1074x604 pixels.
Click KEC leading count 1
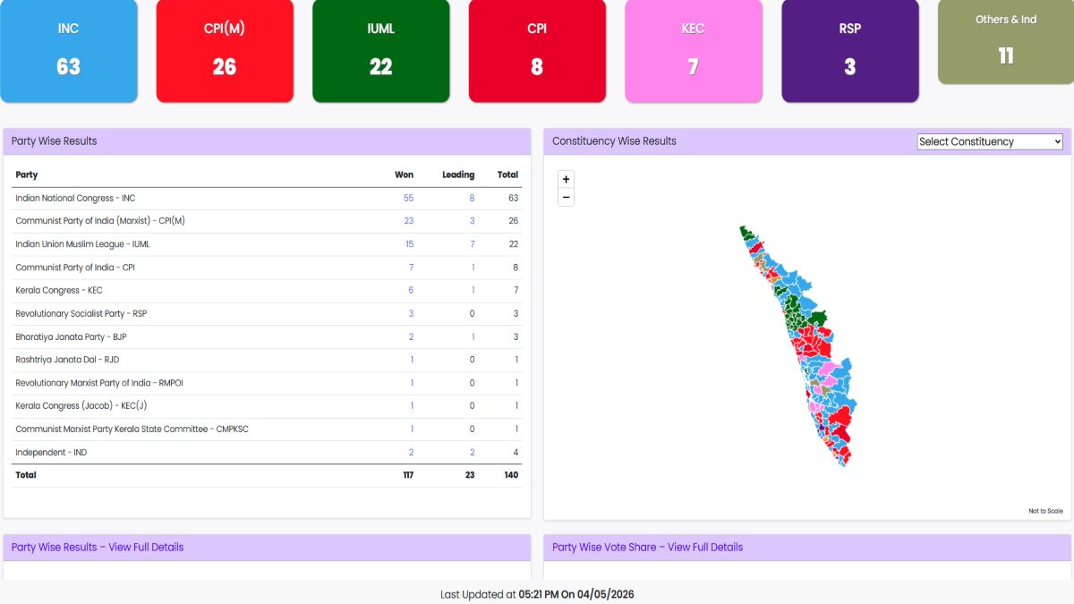coord(473,290)
